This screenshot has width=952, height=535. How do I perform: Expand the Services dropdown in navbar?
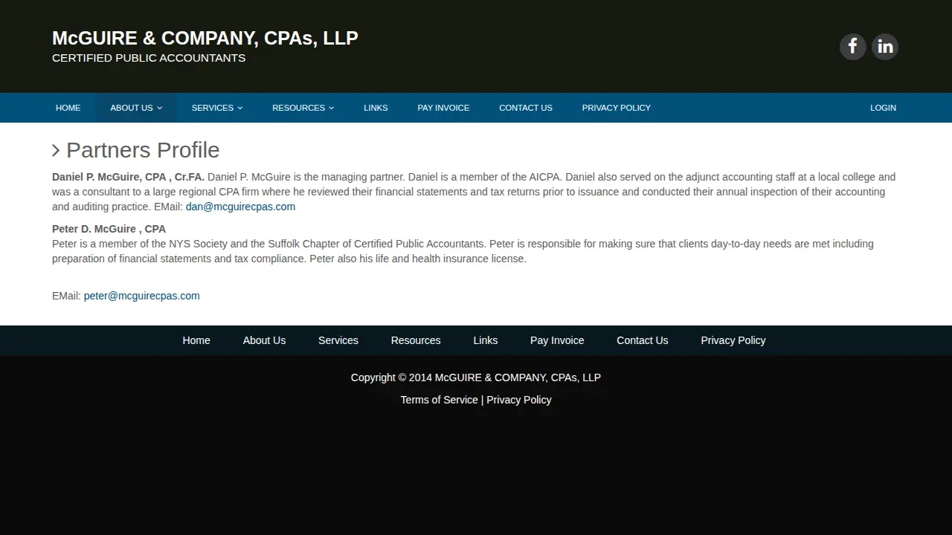[217, 108]
